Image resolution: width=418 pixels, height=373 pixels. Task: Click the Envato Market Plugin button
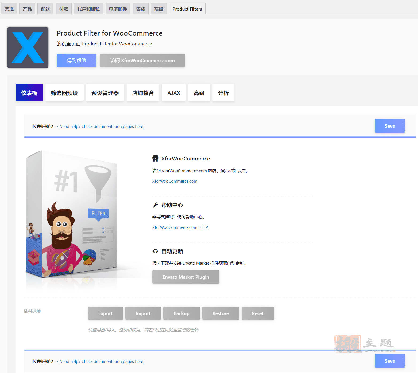pyautogui.click(x=186, y=277)
